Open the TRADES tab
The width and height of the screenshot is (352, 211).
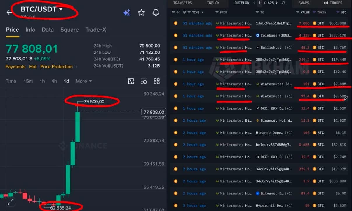click(x=333, y=3)
